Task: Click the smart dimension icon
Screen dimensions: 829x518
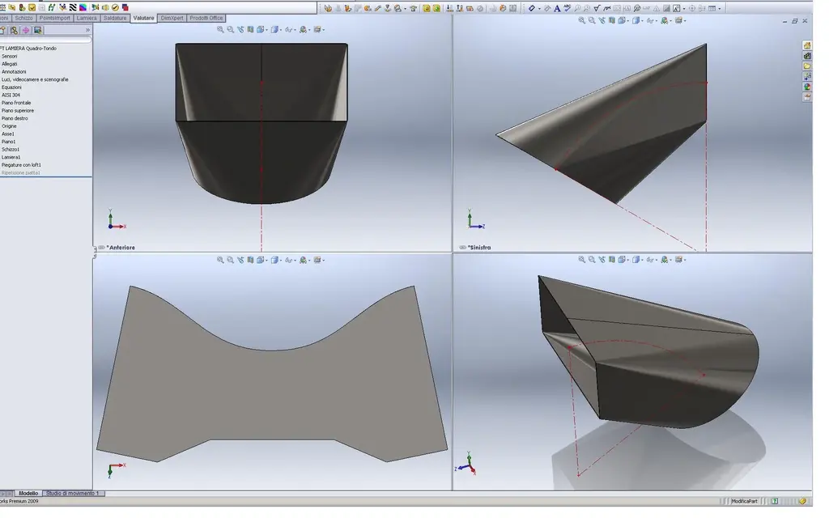Action: (x=532, y=8)
